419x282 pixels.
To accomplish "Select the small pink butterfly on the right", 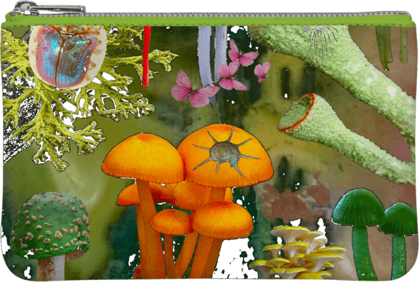I will pyautogui.click(x=262, y=72).
